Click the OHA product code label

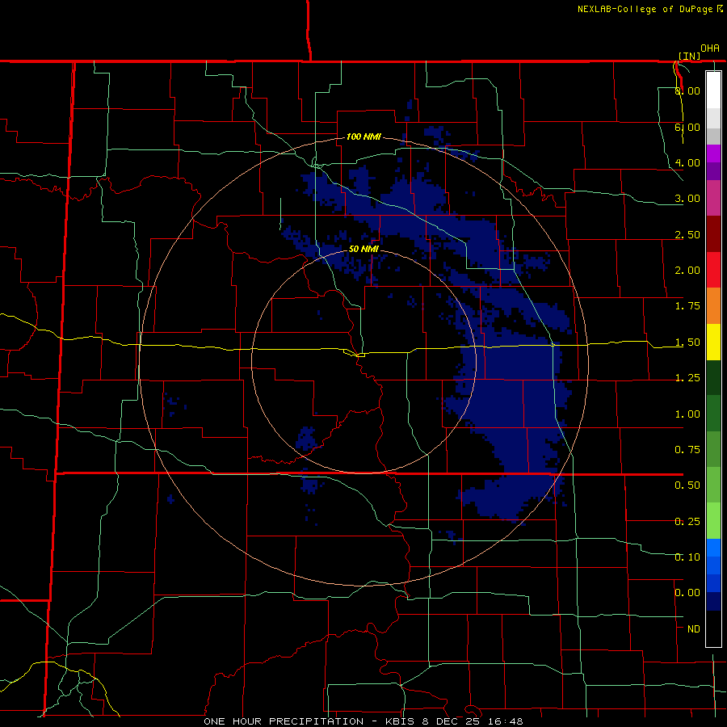710,48
